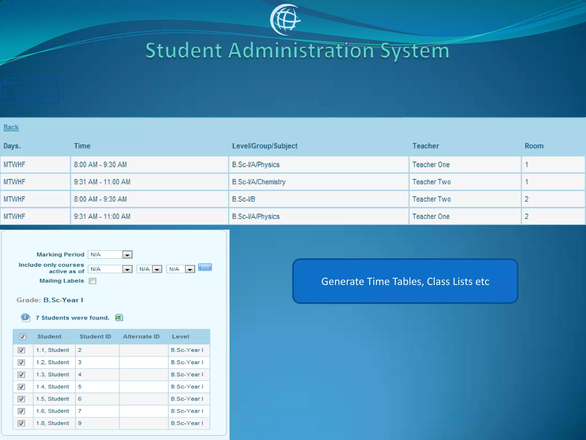Click student name 1.4, Student

53,387
